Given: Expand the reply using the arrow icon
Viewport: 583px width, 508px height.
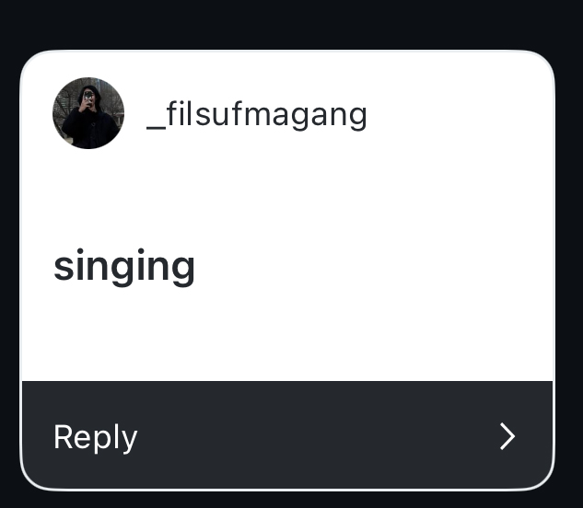Looking at the screenshot, I should point(507,437).
